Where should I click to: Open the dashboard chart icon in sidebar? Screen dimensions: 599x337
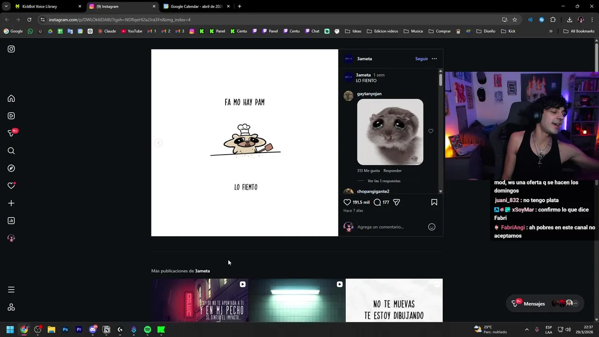click(11, 220)
